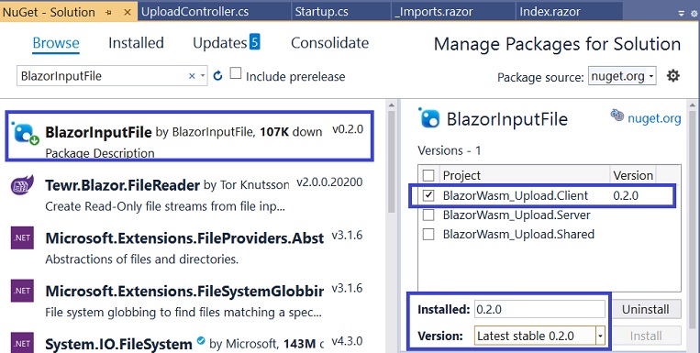Uncheck BlazorWasm_Upload.Client project checkbox
This screenshot has width=700, height=353.
coord(428,195)
